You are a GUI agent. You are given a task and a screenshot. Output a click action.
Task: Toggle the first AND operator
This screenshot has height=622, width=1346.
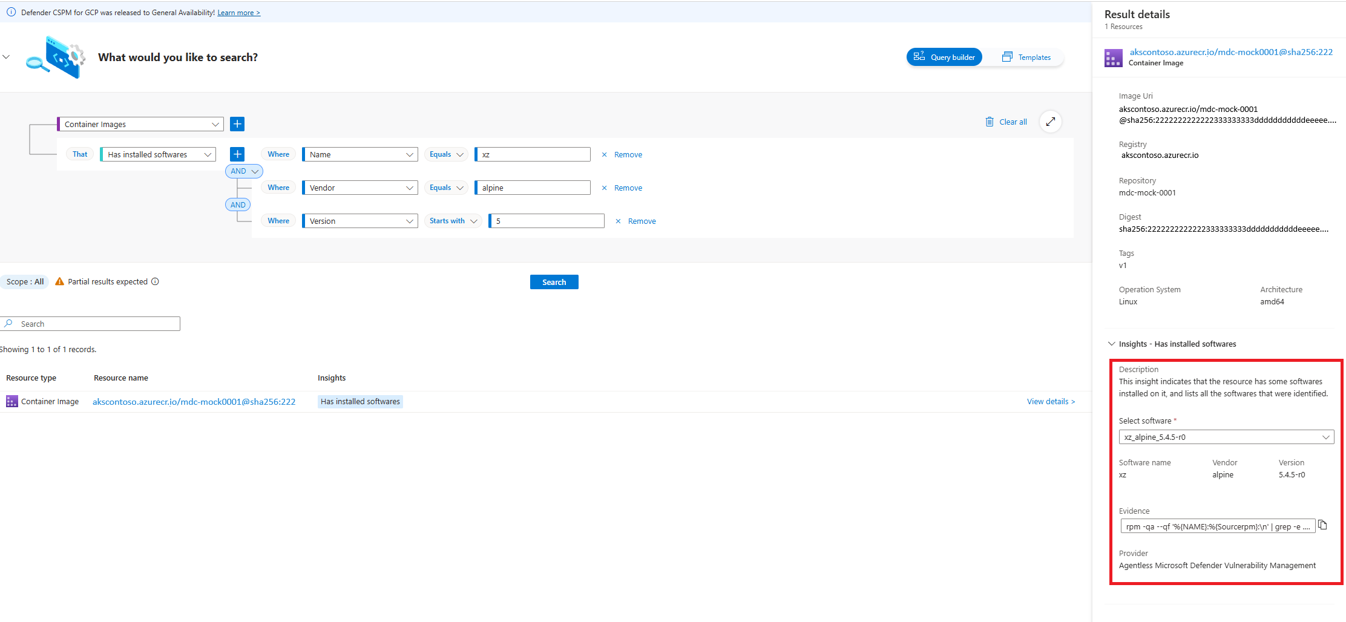click(243, 171)
